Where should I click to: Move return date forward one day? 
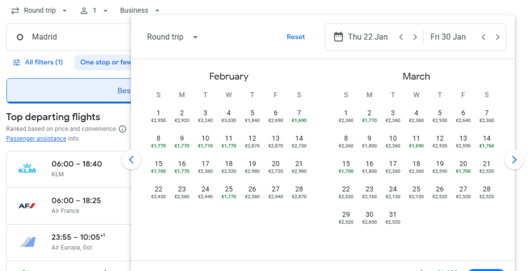(498, 37)
